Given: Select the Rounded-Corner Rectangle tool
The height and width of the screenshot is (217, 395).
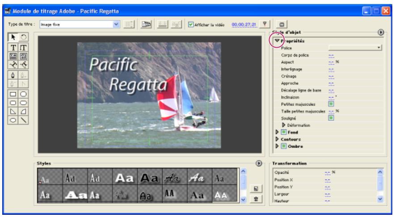Looking at the screenshot, I should point(13,103).
